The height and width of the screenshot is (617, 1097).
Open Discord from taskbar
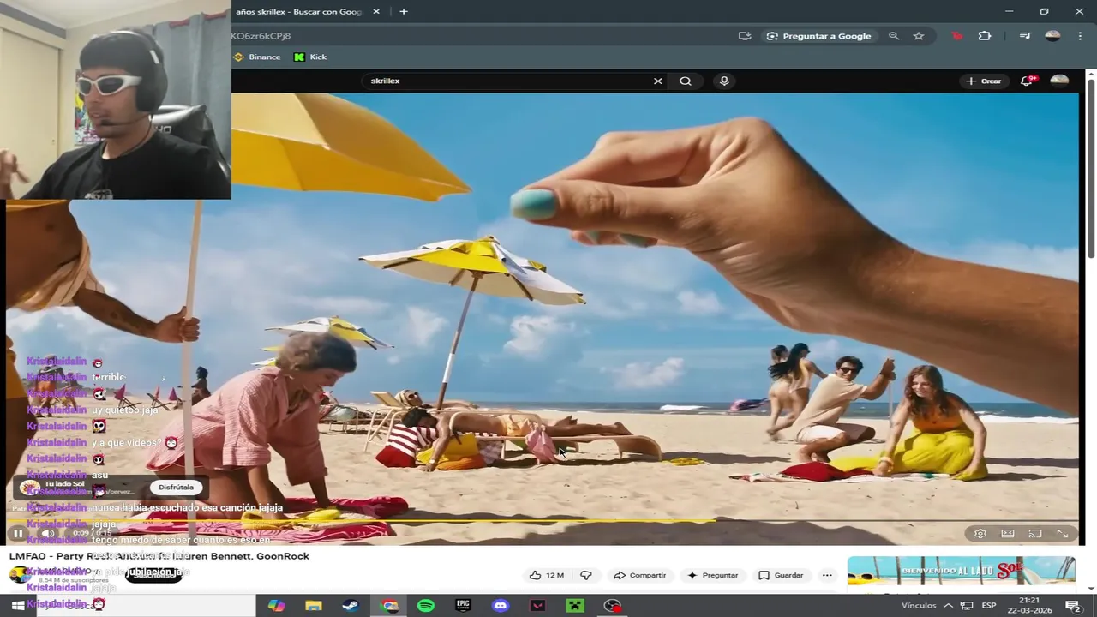[501, 606]
